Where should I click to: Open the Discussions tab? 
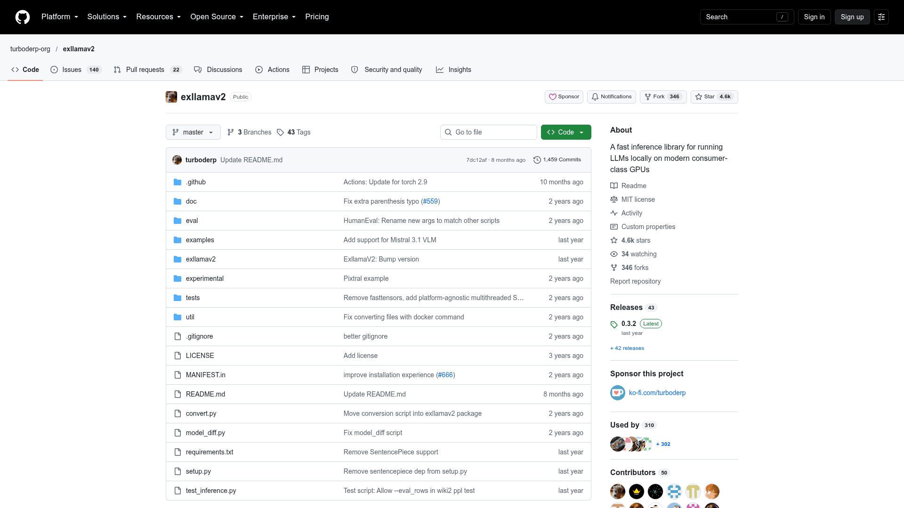pos(218,70)
